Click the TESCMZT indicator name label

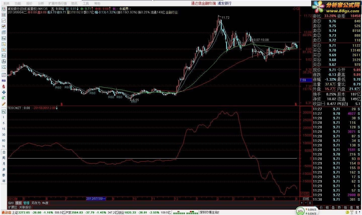15,108
